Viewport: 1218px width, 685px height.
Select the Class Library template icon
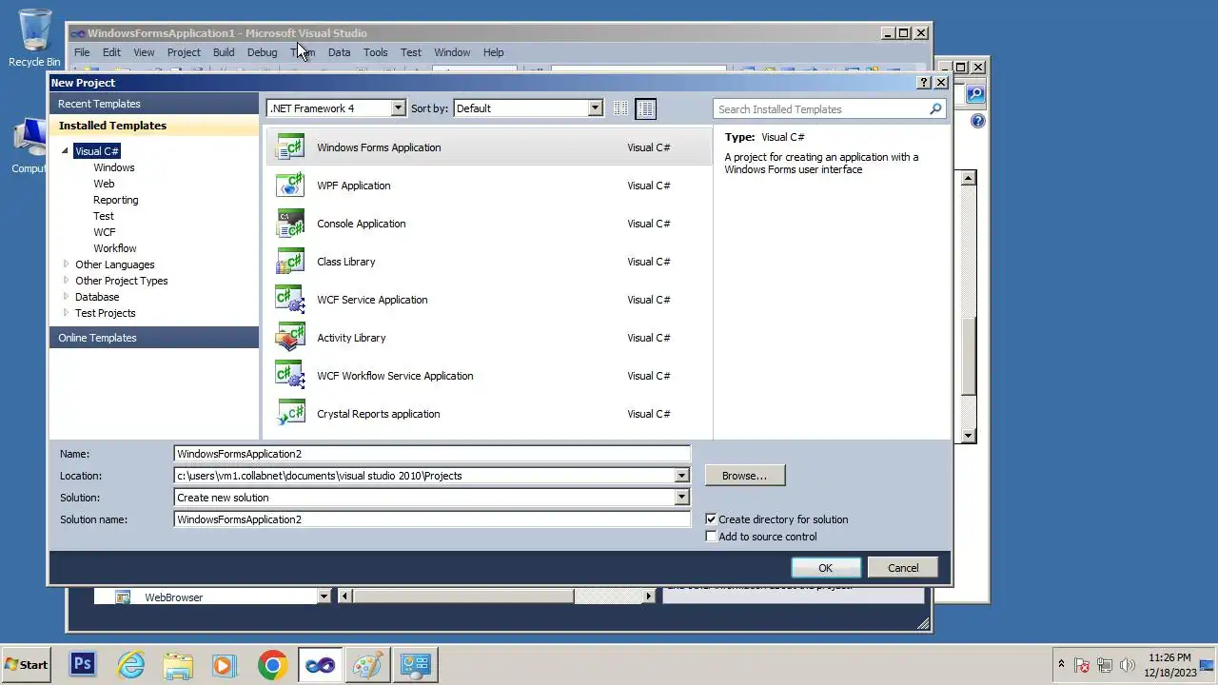[289, 262]
